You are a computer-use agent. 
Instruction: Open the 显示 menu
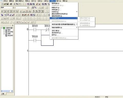pyautogui.click(x=34, y=1)
